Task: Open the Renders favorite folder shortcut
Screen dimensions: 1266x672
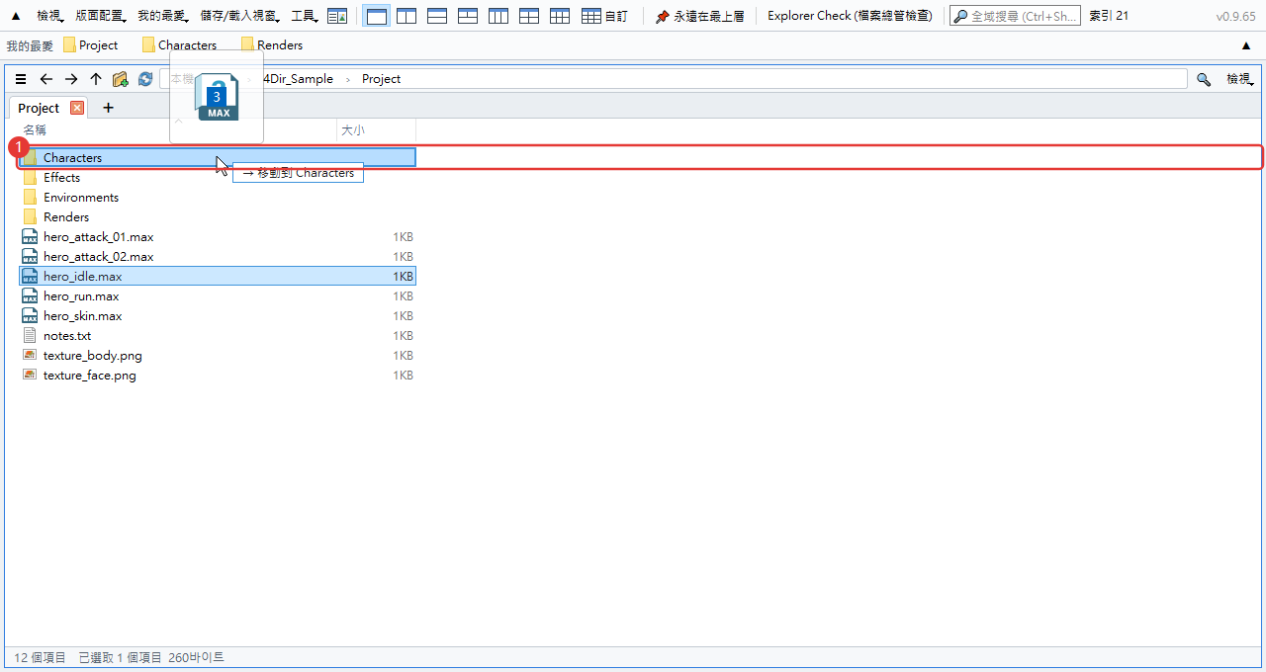Action: [272, 44]
